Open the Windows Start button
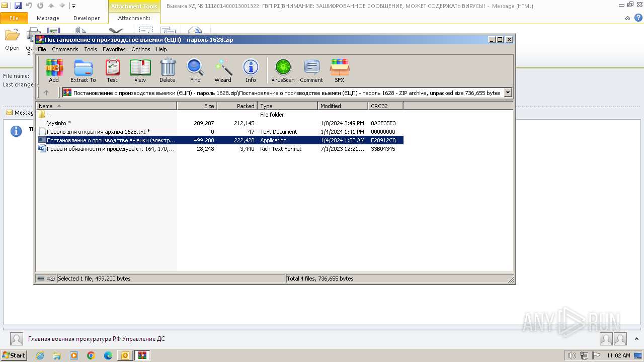 click(x=14, y=355)
